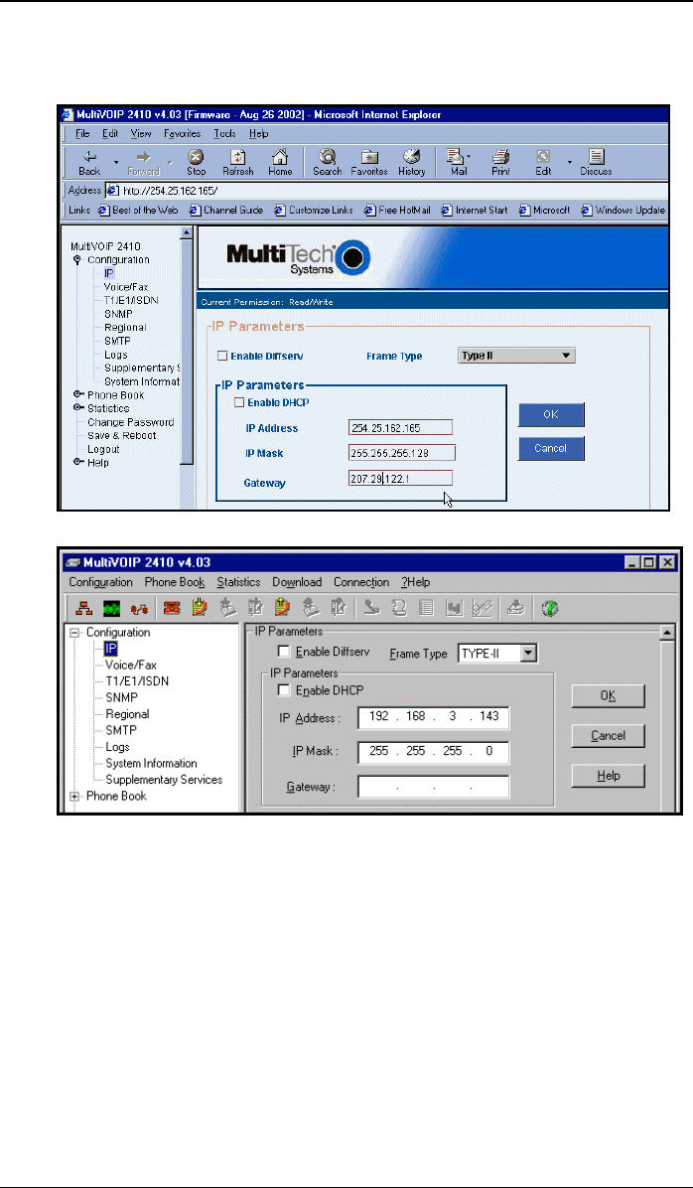Open the Windows Update link
Screen dimensions: 693x1188
click(x=624, y=210)
